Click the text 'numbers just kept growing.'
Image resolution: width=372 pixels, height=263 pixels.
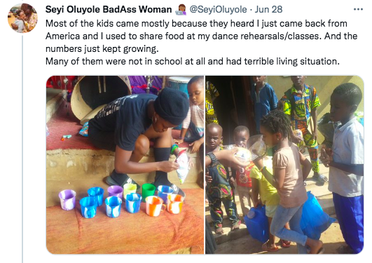(x=102, y=48)
